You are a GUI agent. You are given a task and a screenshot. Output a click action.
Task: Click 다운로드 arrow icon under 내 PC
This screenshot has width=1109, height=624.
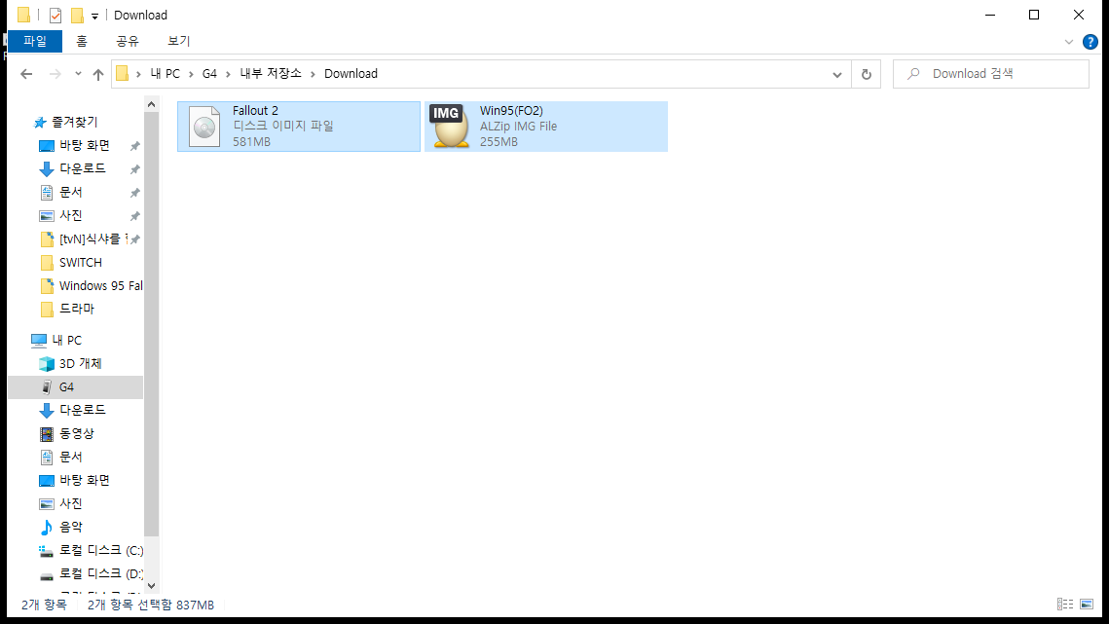pyautogui.click(x=47, y=411)
